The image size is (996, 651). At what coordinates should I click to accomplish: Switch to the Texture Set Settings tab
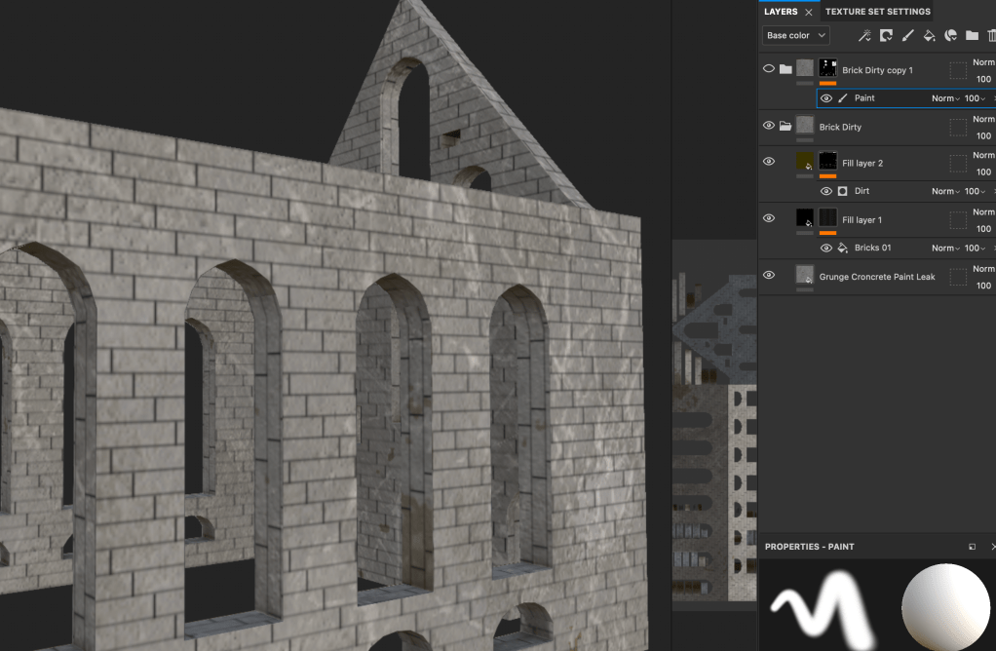click(x=877, y=12)
